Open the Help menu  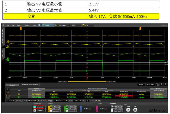coord(34,25)
